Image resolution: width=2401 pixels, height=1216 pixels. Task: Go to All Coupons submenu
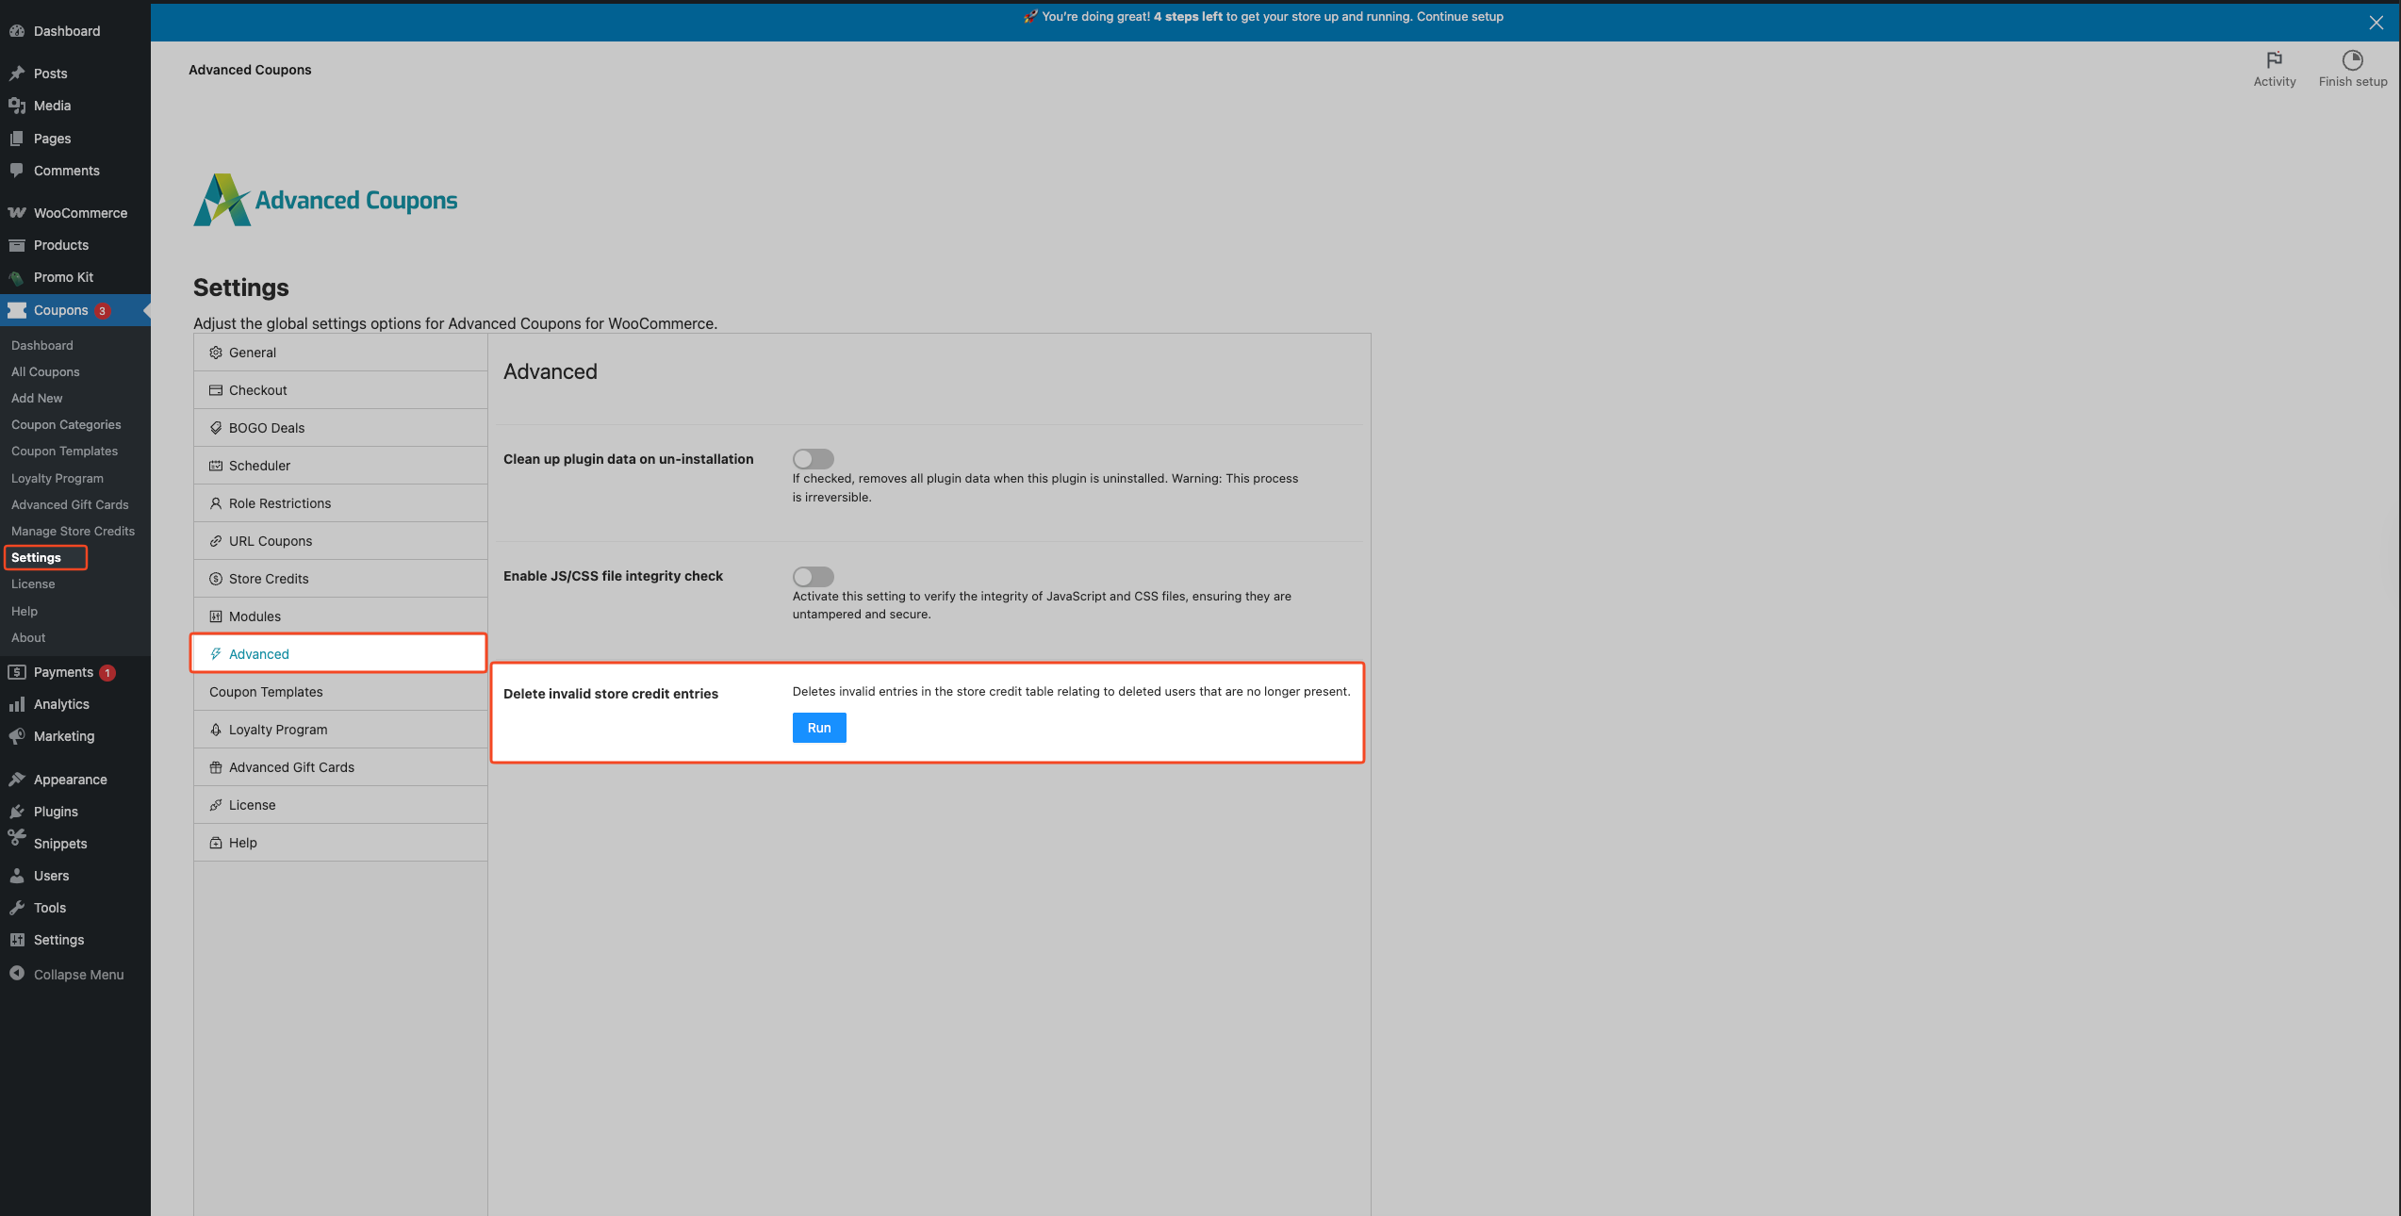click(x=45, y=372)
